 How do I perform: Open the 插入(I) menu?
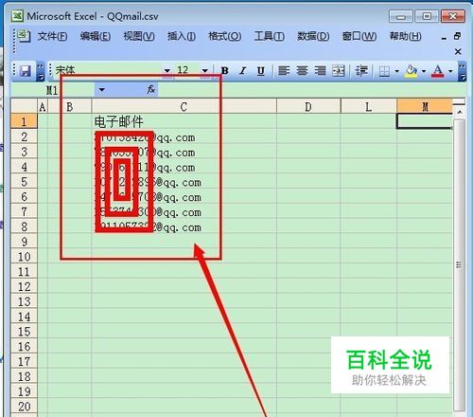(182, 37)
